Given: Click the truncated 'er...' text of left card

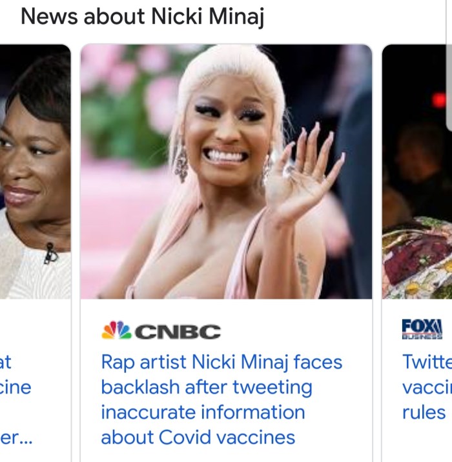Looking at the screenshot, I should [16, 437].
